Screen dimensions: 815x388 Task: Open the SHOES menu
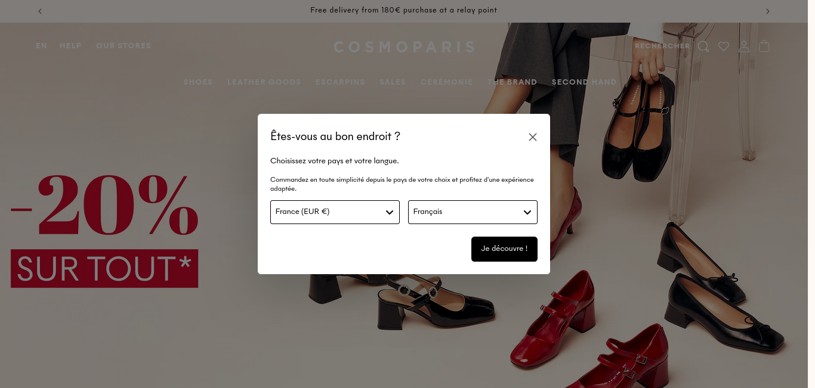[198, 82]
